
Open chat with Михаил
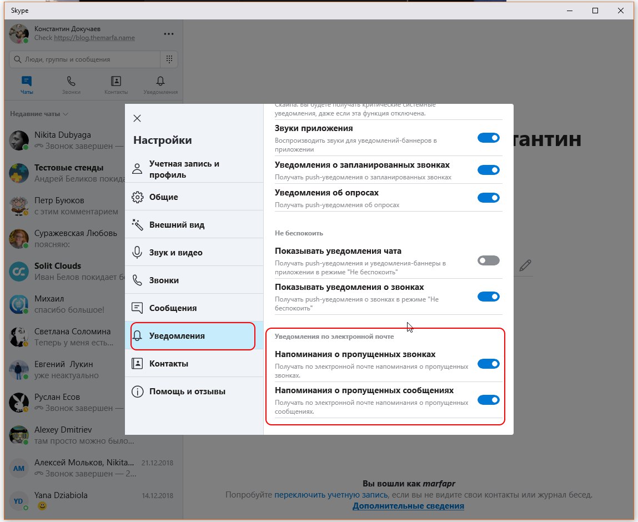(65, 304)
